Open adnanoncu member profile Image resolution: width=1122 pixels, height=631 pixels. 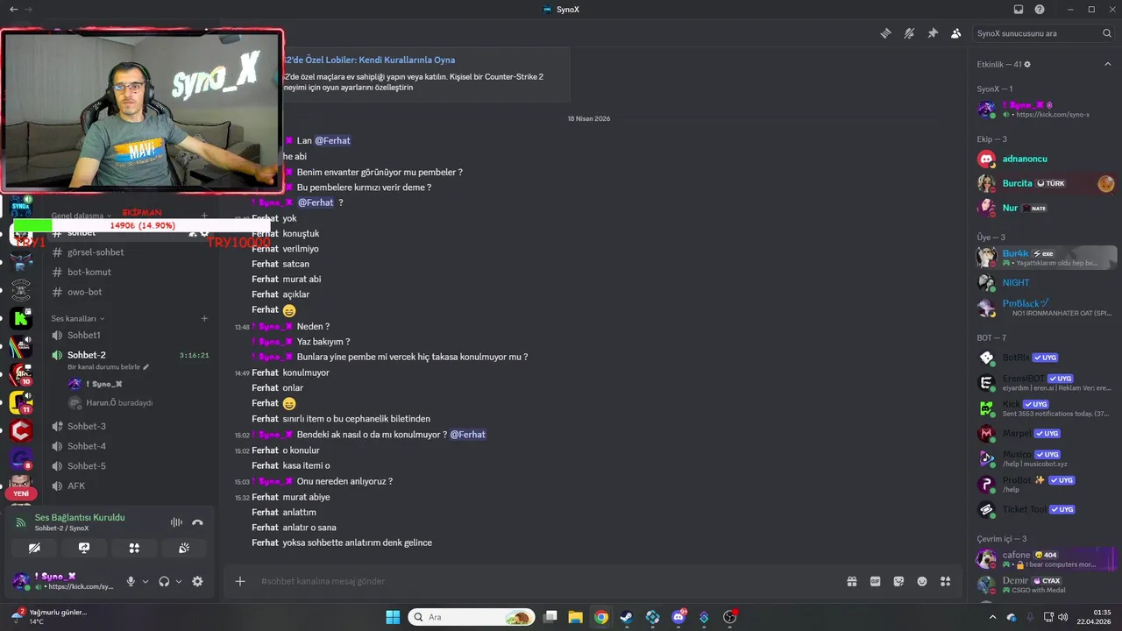tap(1047, 159)
